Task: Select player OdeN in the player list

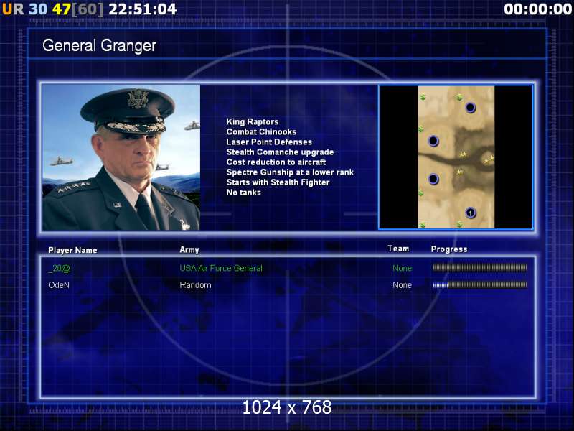Action: pos(59,285)
